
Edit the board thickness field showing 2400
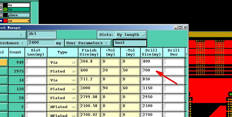(41, 43)
